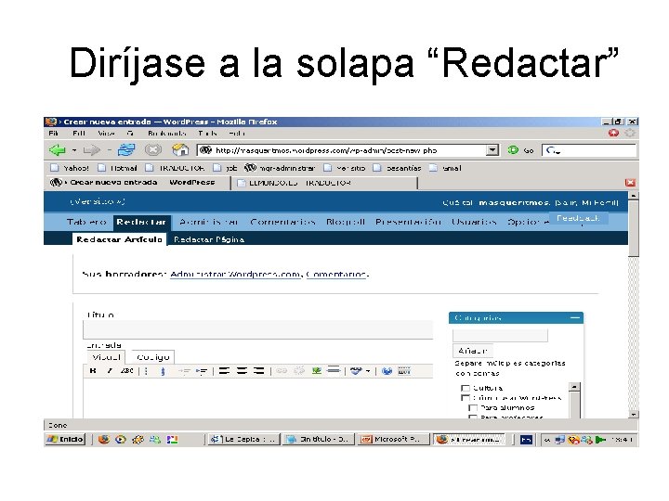Switch to ELMUNDO.ES TRADUCTOR browser tab
Screen dimensions: 669x501
323,183
